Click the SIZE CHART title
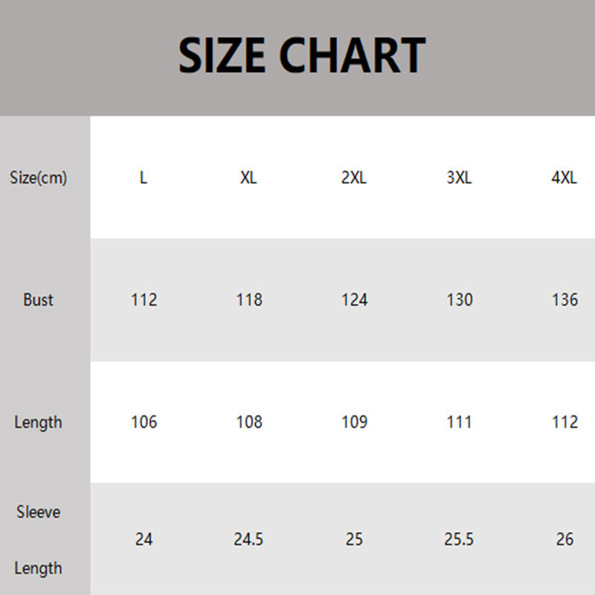Viewport: 595px width, 595px height. tap(301, 56)
